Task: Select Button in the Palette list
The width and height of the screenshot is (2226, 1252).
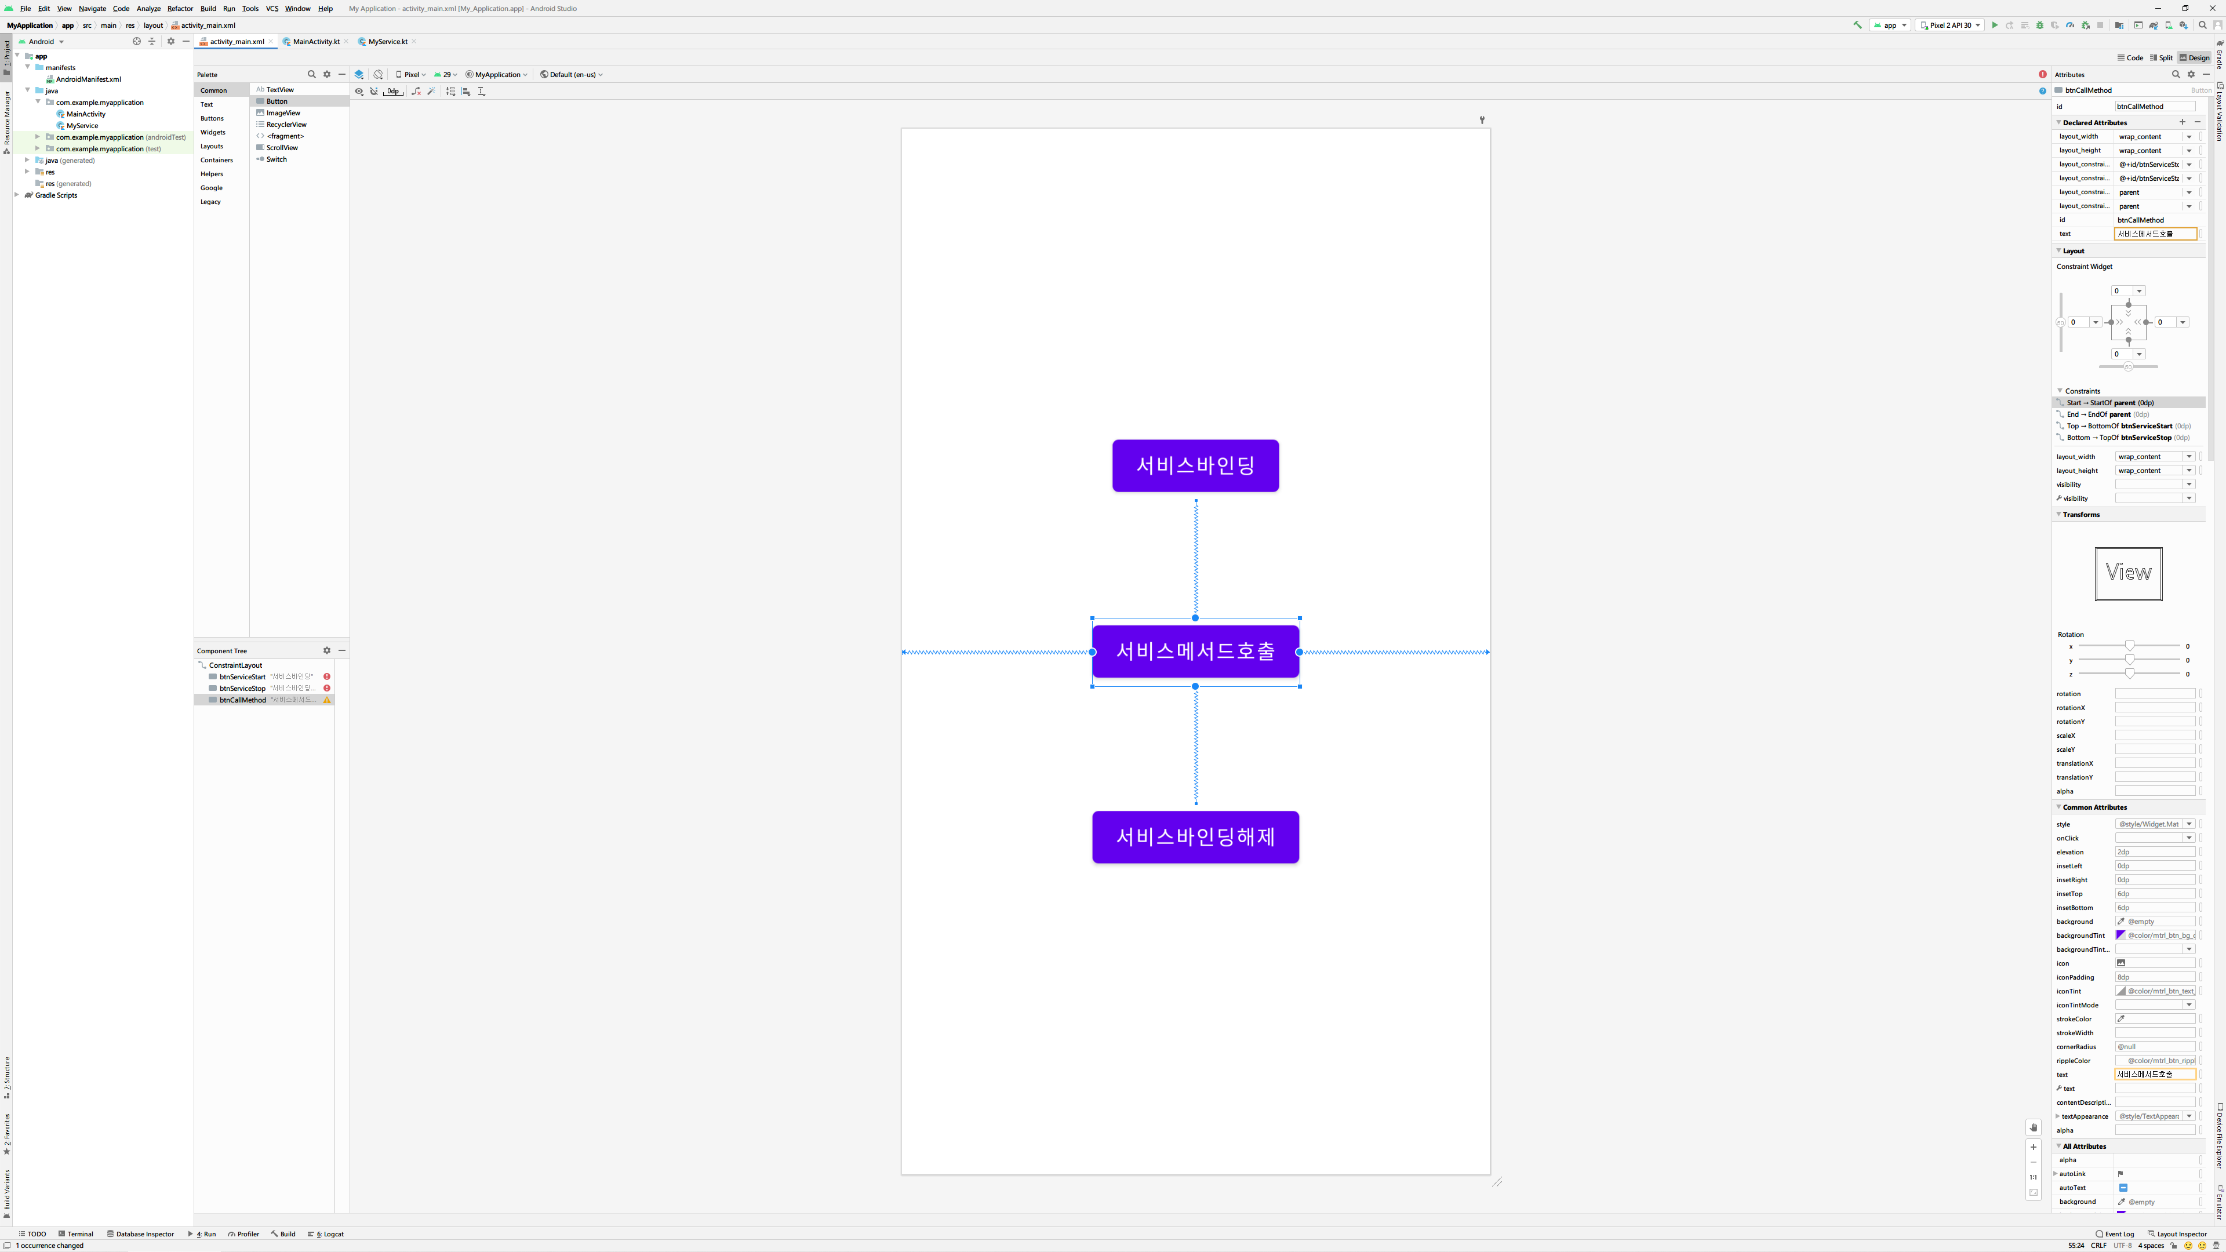Action: coord(277,101)
